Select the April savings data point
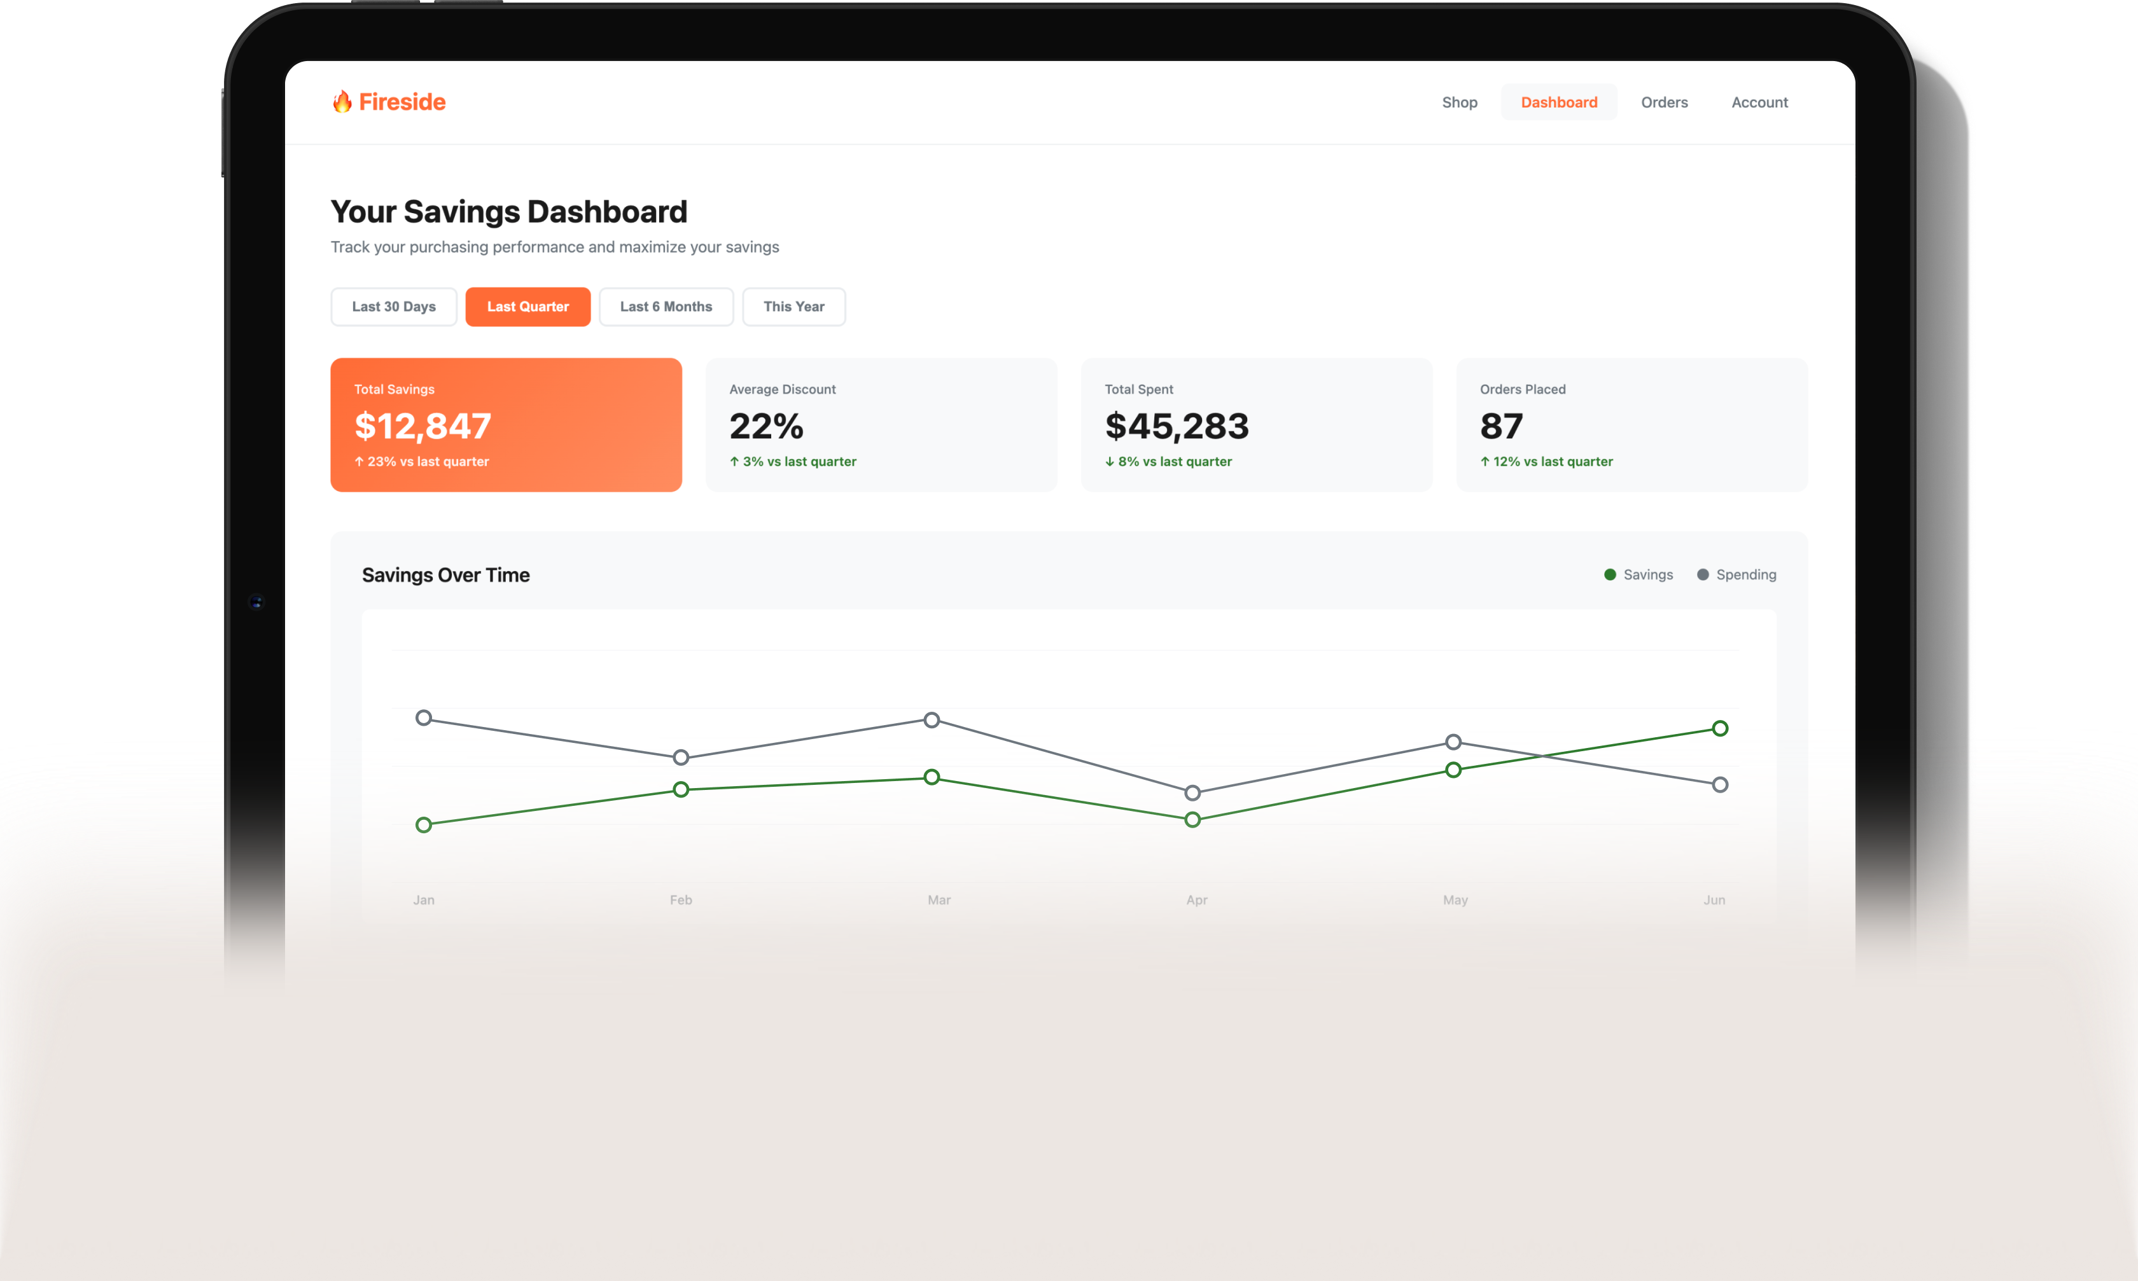 point(1192,820)
